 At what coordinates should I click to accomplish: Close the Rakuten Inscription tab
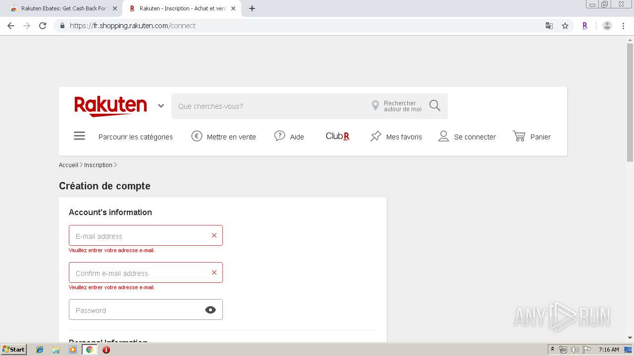[x=233, y=8]
